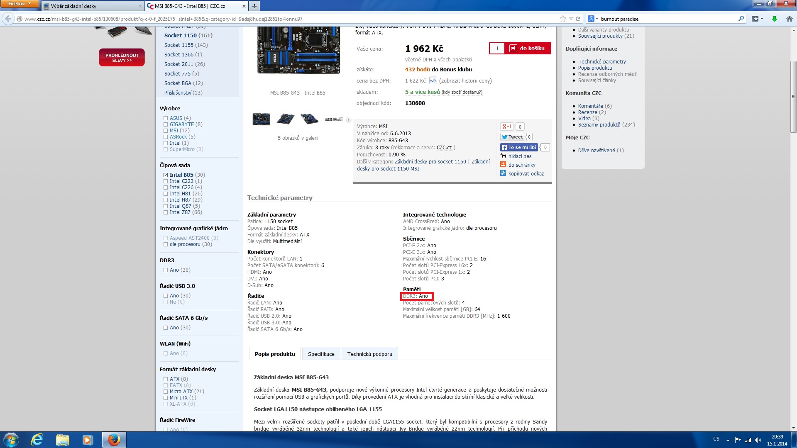Click the price history chart icon
Viewport: 797px width, 448px height.
(433, 80)
